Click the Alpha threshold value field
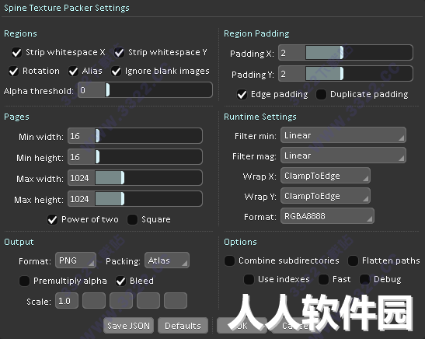Image resolution: width=425 pixels, height=339 pixels. [x=92, y=90]
